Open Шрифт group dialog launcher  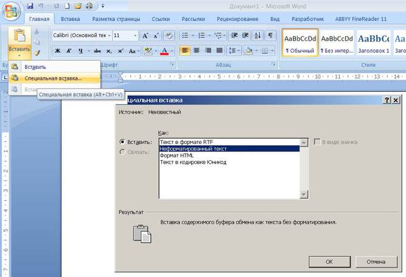(x=172, y=64)
